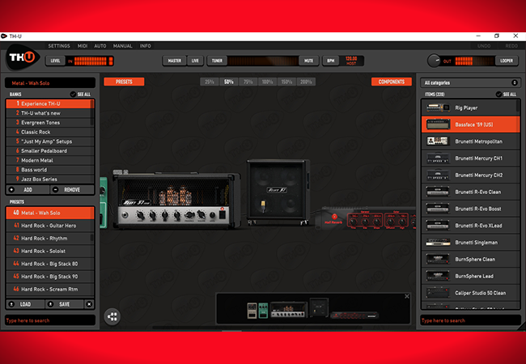The width and height of the screenshot is (526, 364).
Task: Click the BPM button
Action: click(x=331, y=61)
